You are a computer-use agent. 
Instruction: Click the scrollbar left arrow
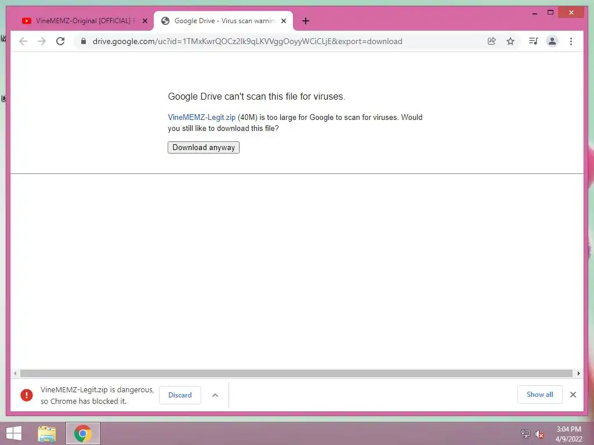coord(15,374)
